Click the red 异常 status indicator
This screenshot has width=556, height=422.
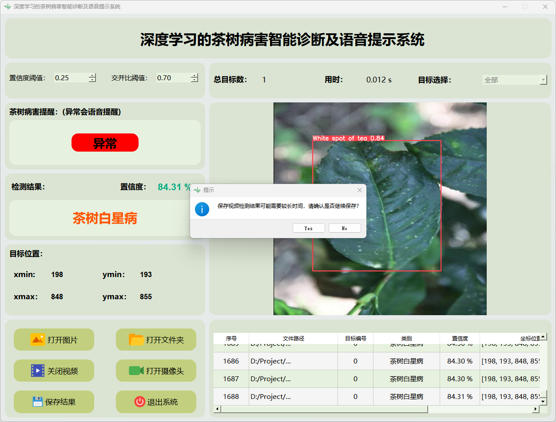click(105, 143)
